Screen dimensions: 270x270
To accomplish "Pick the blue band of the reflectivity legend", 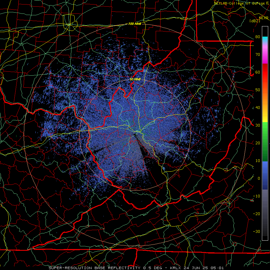I will coord(265,175).
